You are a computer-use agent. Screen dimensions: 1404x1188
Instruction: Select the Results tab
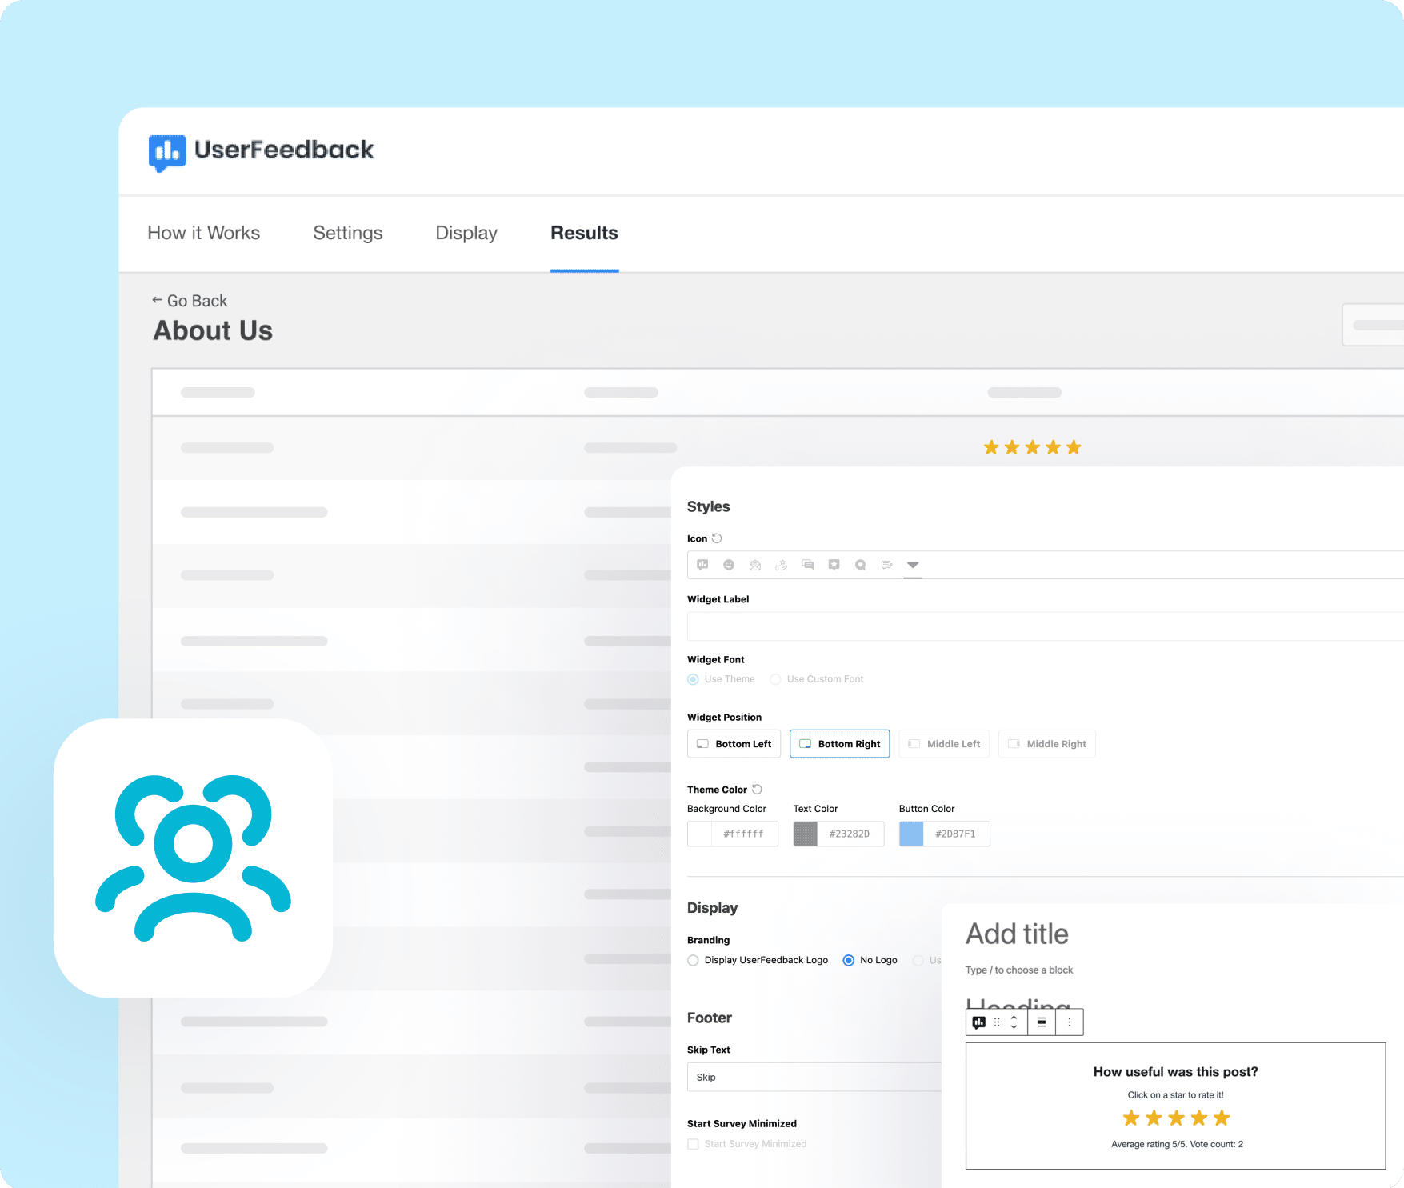[x=584, y=233]
